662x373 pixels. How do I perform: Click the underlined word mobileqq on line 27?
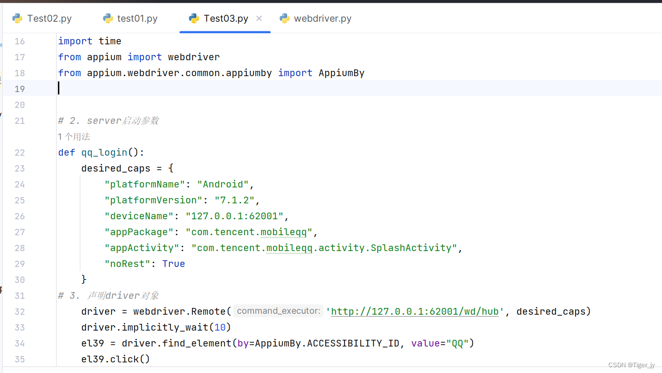coord(285,232)
